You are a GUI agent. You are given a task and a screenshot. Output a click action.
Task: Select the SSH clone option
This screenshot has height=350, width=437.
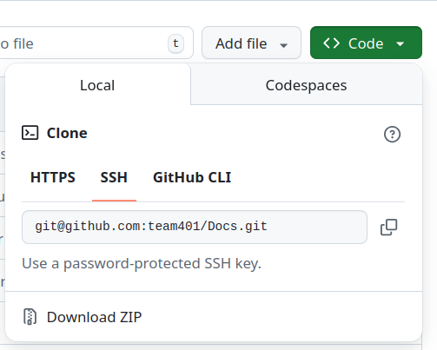(x=114, y=177)
